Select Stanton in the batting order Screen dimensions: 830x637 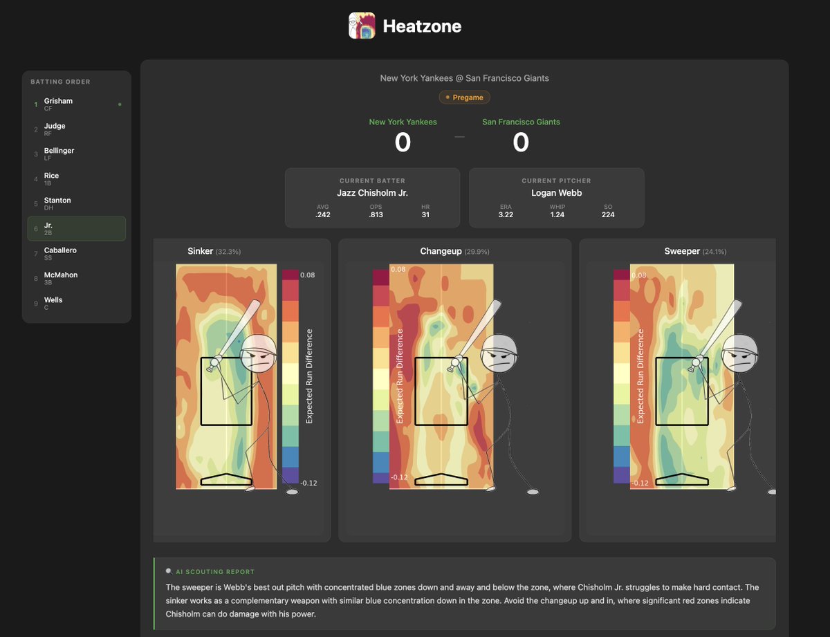tap(76, 204)
